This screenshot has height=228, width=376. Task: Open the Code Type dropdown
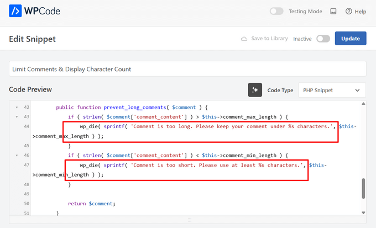coord(332,90)
